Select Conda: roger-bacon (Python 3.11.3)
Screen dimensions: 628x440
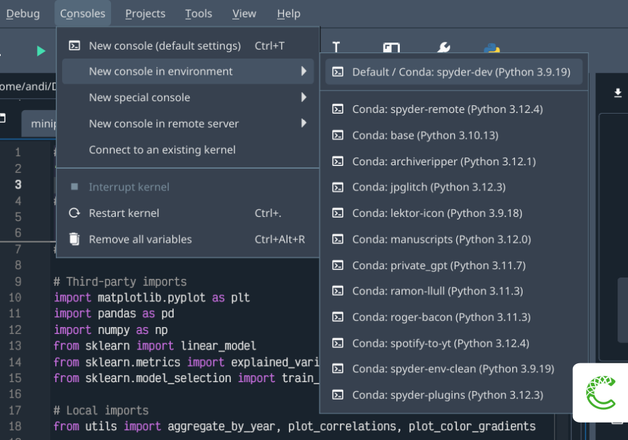pyautogui.click(x=454, y=317)
